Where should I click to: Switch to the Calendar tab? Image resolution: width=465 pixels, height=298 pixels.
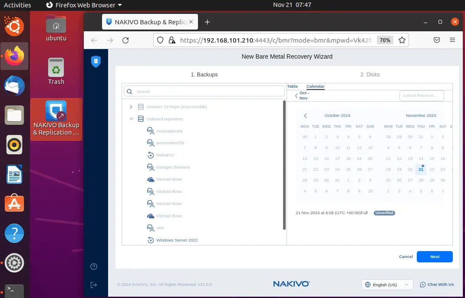click(315, 86)
